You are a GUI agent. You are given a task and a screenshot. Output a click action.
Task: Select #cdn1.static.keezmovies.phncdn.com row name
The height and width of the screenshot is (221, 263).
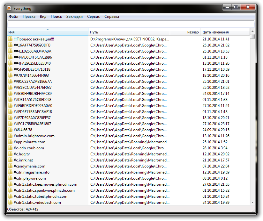tap(45, 184)
